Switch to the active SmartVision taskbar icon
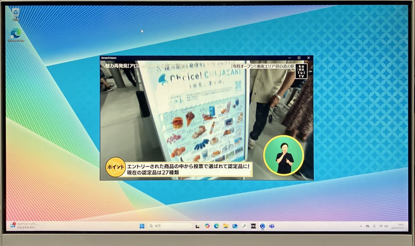 click(262, 226)
